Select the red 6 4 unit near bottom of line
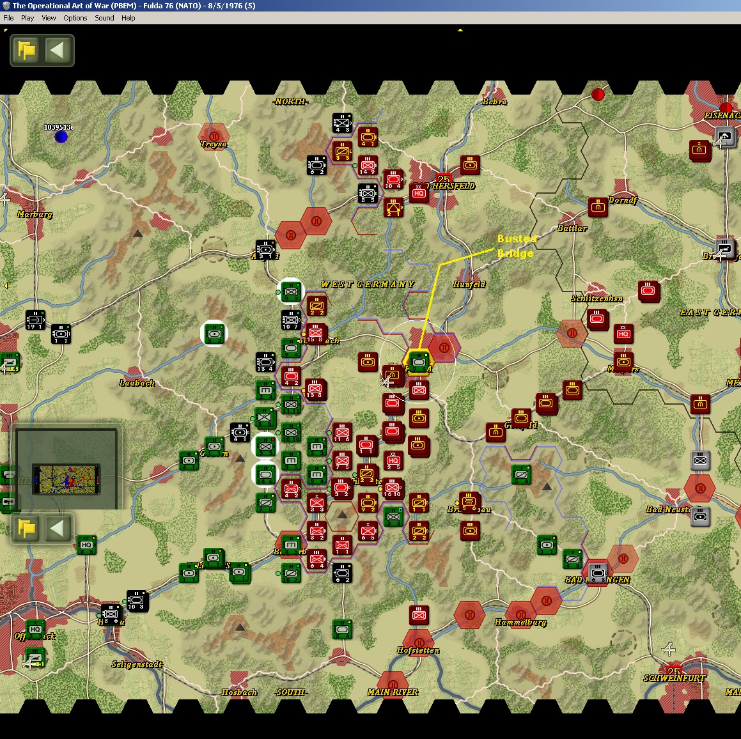741x739 pixels. click(316, 559)
